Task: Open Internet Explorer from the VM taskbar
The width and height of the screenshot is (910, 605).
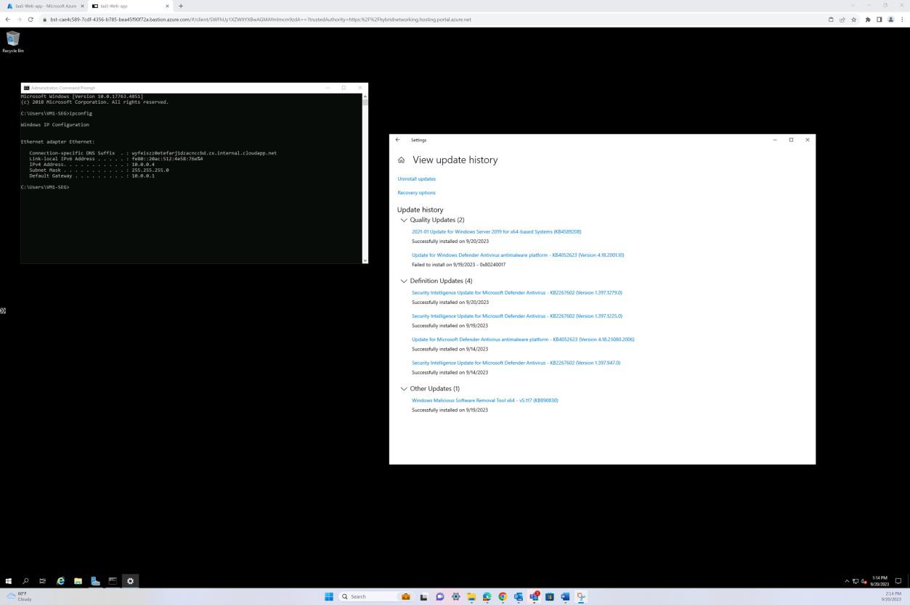Action: [60, 581]
